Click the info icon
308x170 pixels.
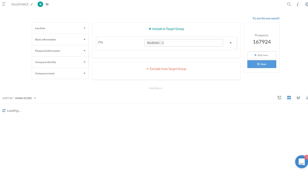[x=298, y=4]
